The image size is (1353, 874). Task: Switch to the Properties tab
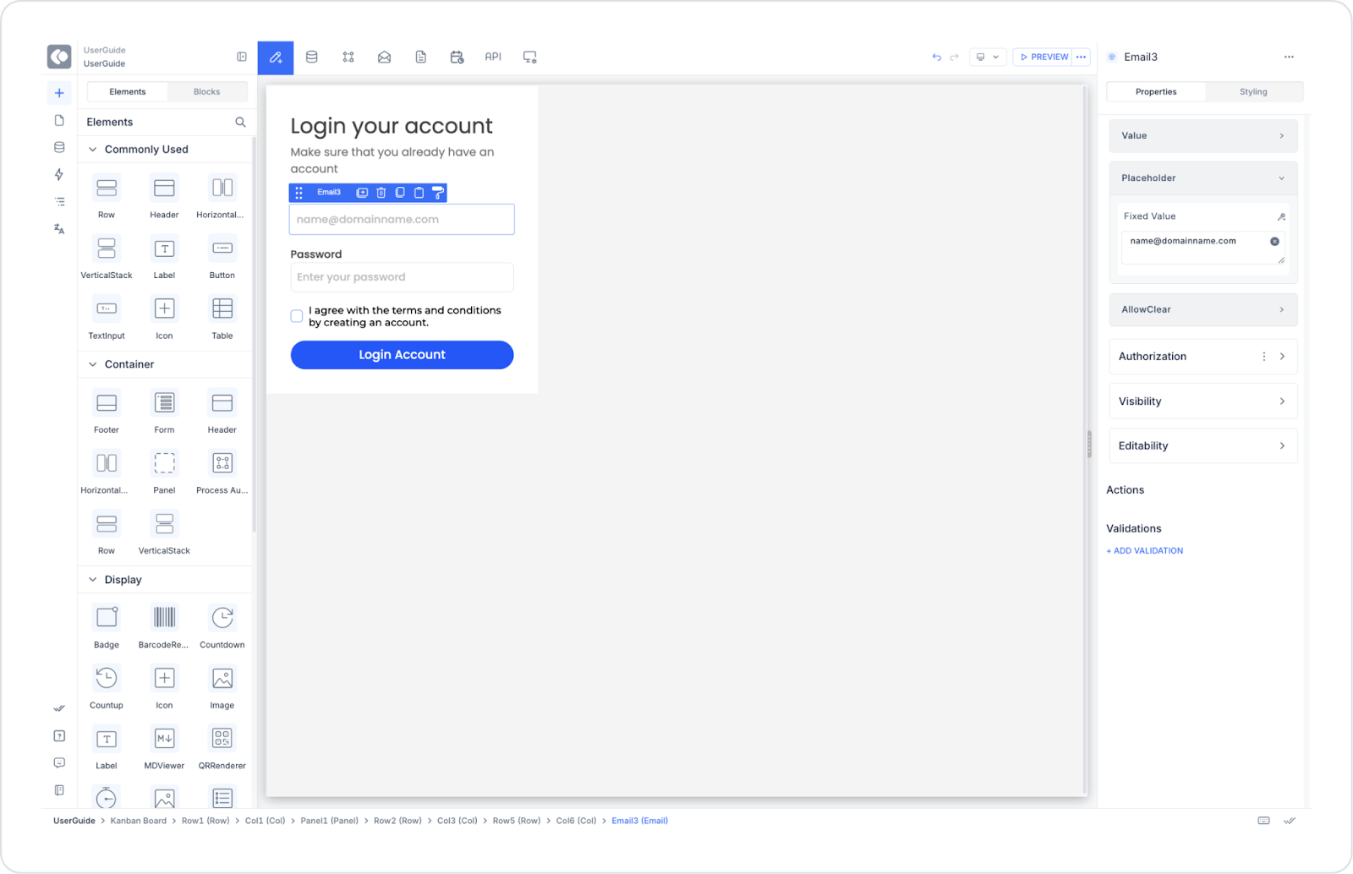click(1156, 92)
